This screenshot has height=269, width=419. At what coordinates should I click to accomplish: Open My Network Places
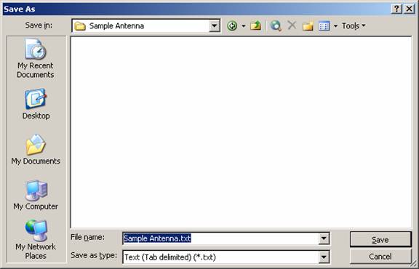pyautogui.click(x=36, y=240)
